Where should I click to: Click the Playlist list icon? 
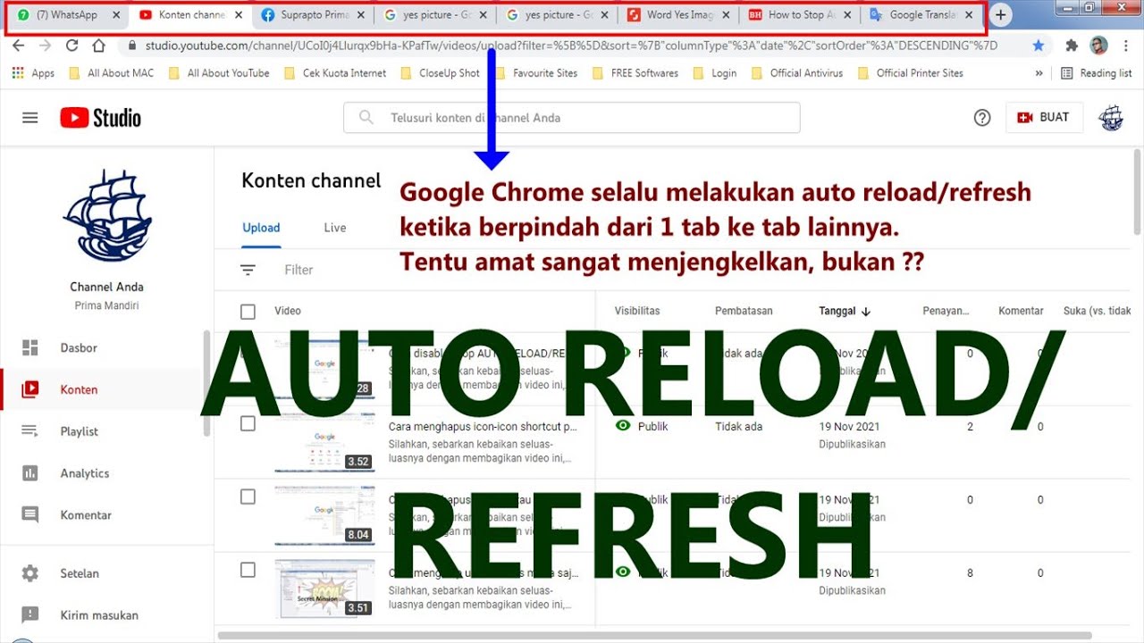click(x=30, y=431)
